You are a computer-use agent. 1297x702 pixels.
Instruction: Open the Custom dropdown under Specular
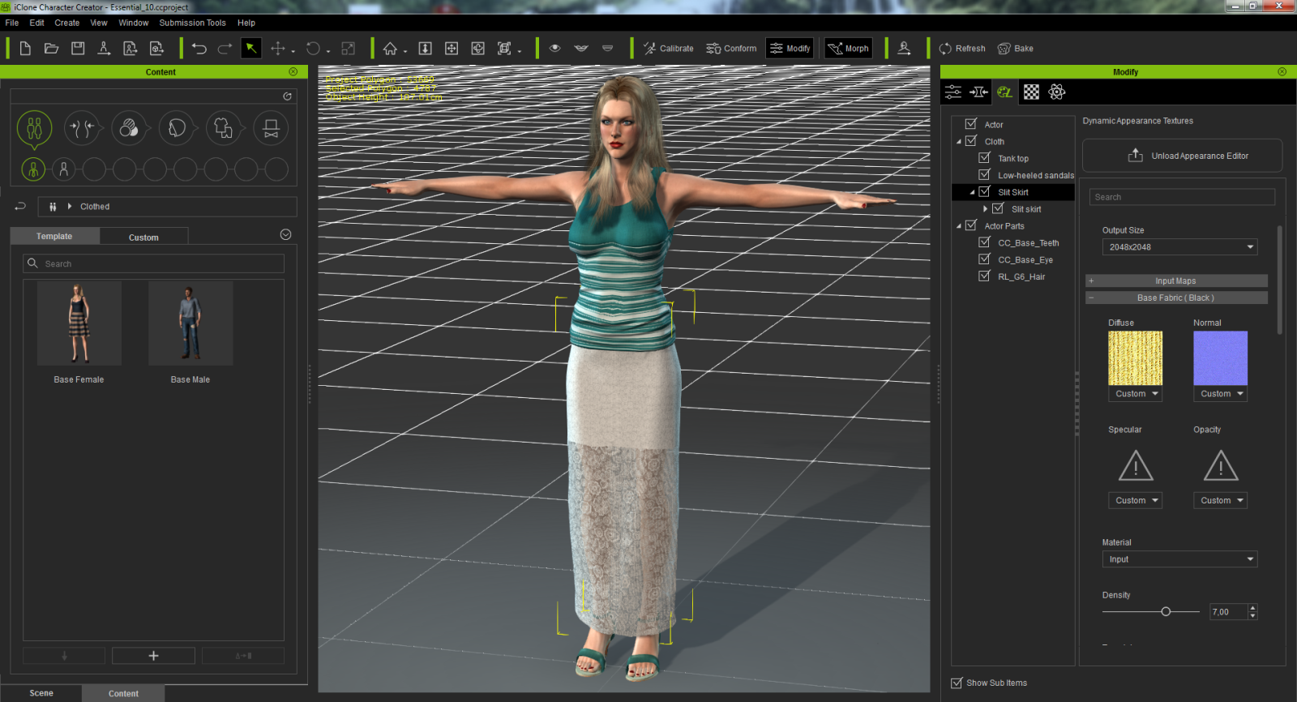(x=1135, y=501)
